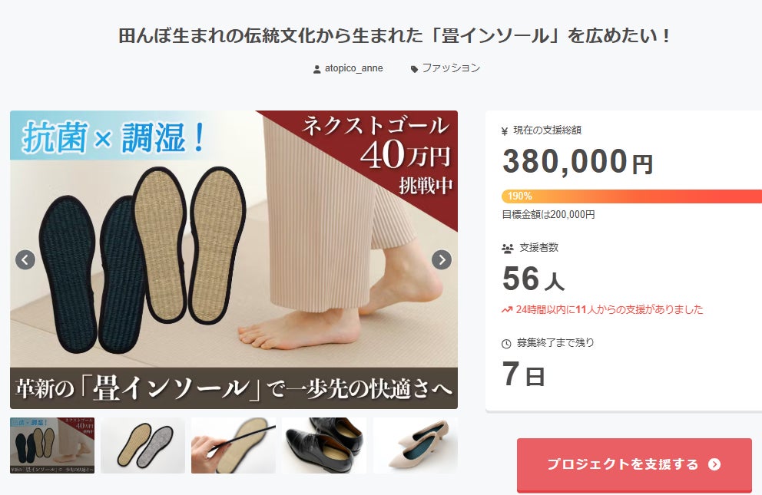Click the yen icon next to 現在の支援総額
This screenshot has width=762, height=495.
pyautogui.click(x=505, y=130)
